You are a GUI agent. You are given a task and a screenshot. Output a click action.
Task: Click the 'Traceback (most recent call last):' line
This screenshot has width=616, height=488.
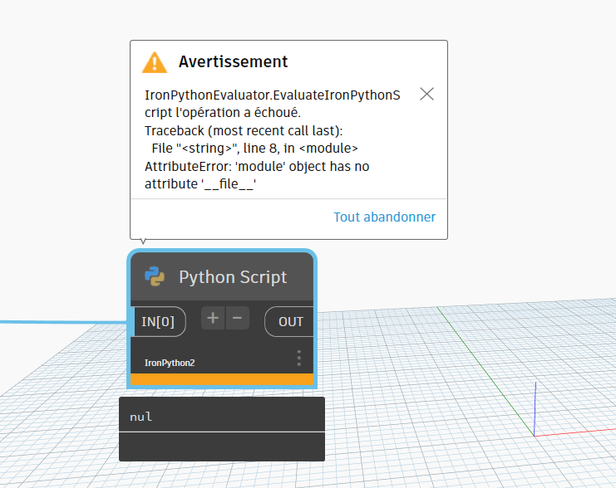point(244,130)
